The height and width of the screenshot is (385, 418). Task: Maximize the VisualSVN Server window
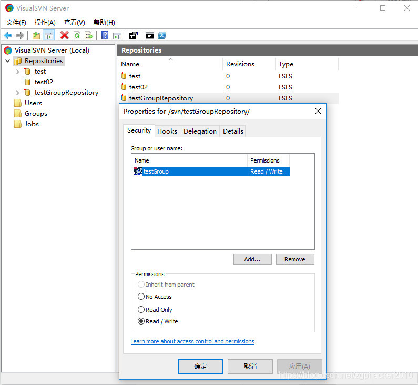click(x=383, y=8)
